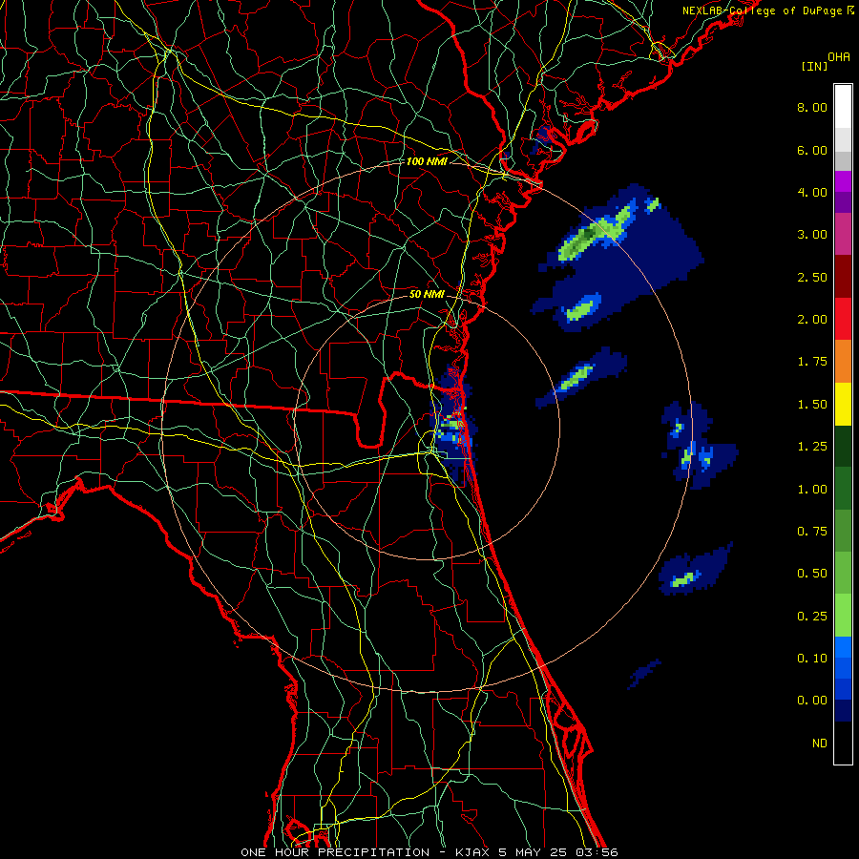Select the 0.10 scale value
The width and height of the screenshot is (859, 859).
(812, 659)
